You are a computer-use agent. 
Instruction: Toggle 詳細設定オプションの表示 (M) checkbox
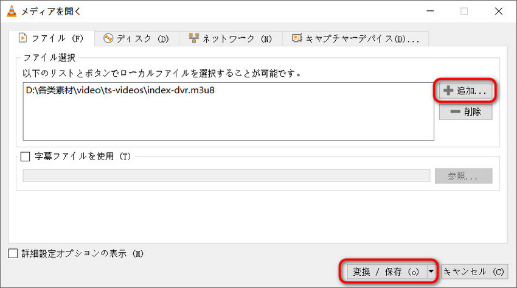point(13,253)
